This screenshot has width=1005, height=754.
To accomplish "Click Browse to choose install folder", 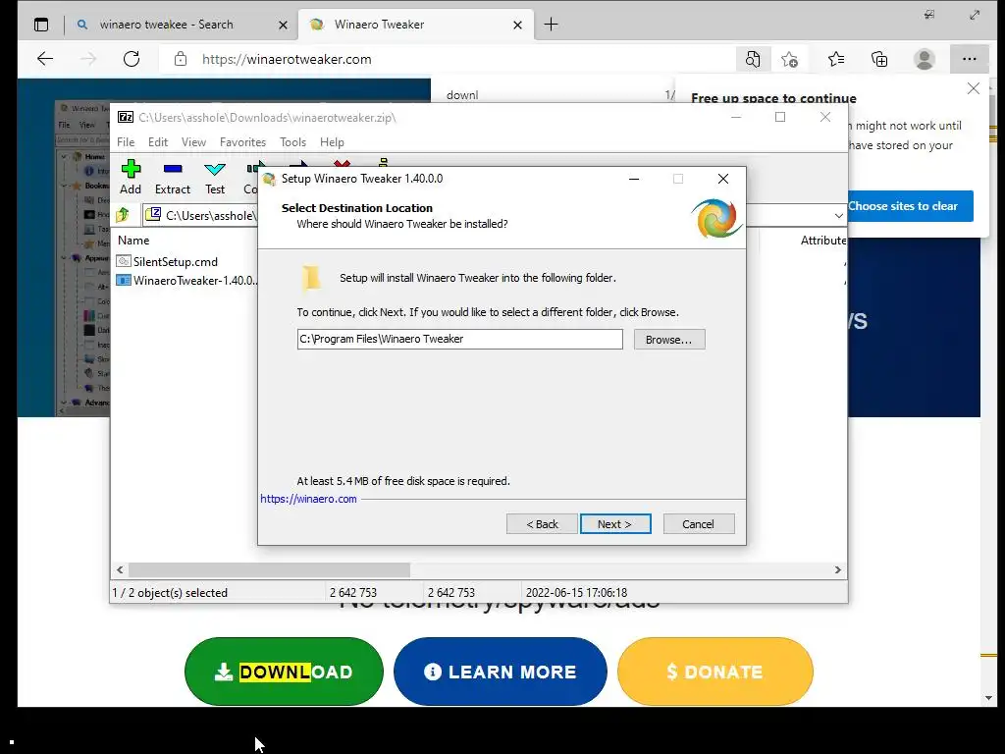I will coord(669,339).
